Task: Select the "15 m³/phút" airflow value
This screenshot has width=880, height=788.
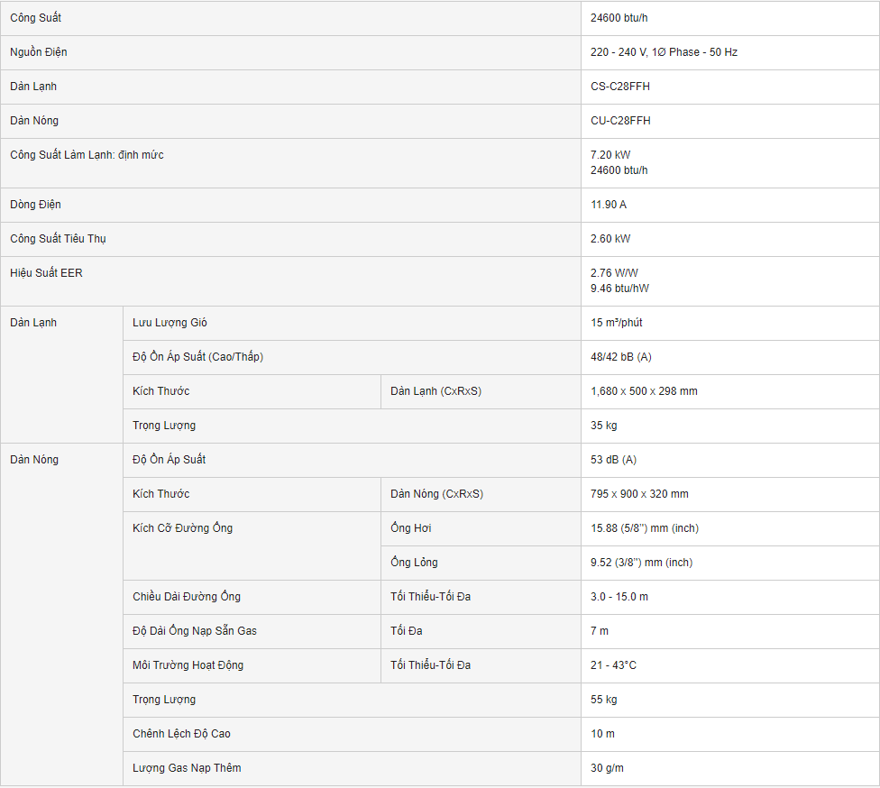Action: (617, 323)
